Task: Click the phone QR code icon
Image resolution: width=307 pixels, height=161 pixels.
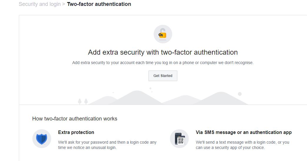Action: [x=179, y=138]
